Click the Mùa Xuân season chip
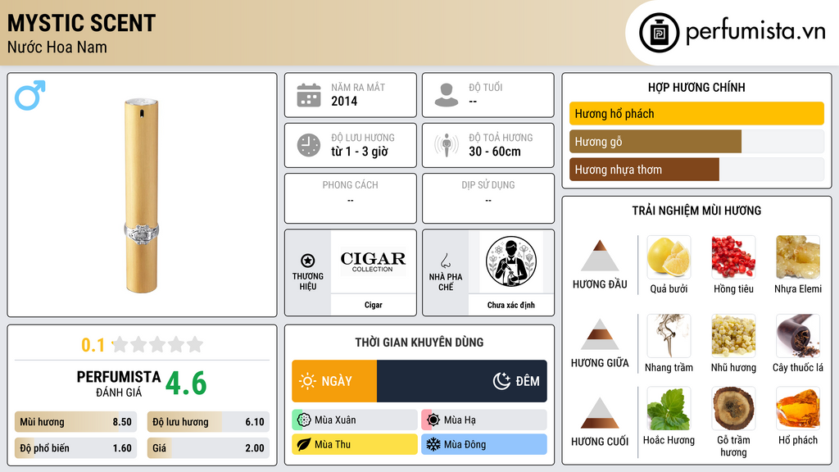 (355, 420)
